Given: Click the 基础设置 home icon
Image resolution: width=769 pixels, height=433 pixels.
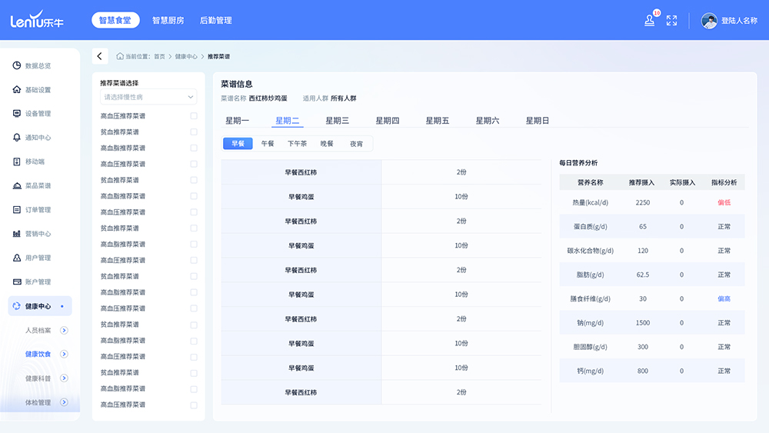Looking at the screenshot, I should point(17,89).
